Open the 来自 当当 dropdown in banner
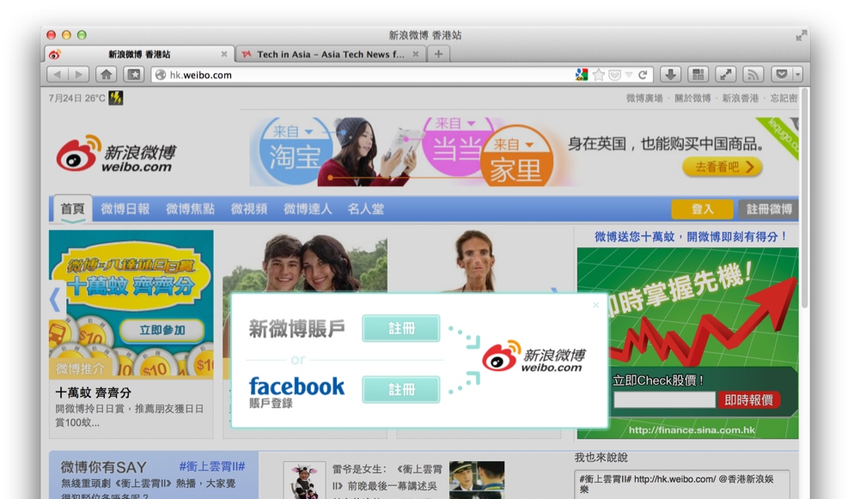This screenshot has height=499, width=854. coord(455,124)
